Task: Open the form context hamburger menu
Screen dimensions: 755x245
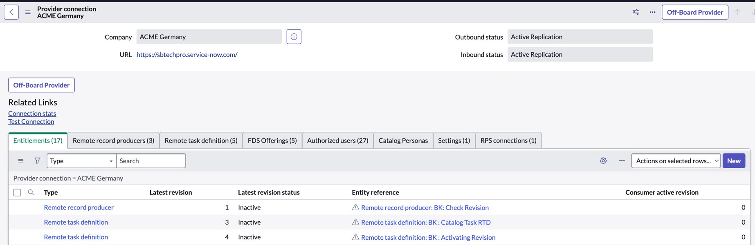Action: (28, 12)
